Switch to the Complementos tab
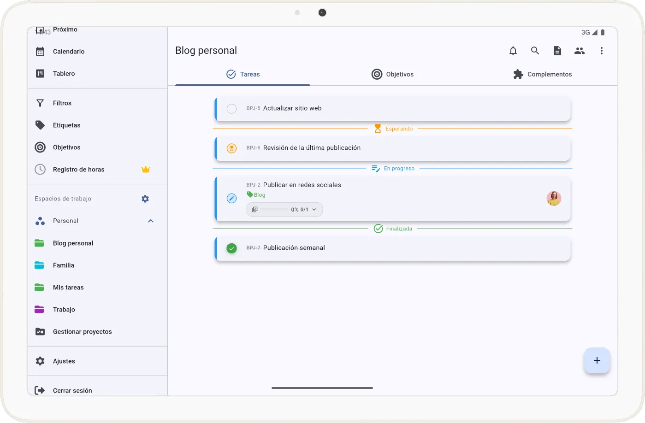The width and height of the screenshot is (645, 423). click(542, 74)
